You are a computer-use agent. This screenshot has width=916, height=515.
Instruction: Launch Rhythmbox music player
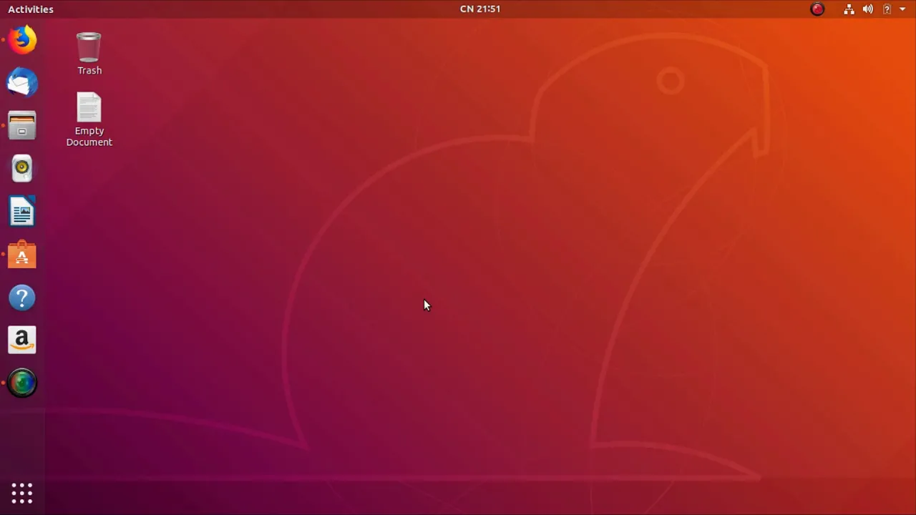pyautogui.click(x=22, y=169)
